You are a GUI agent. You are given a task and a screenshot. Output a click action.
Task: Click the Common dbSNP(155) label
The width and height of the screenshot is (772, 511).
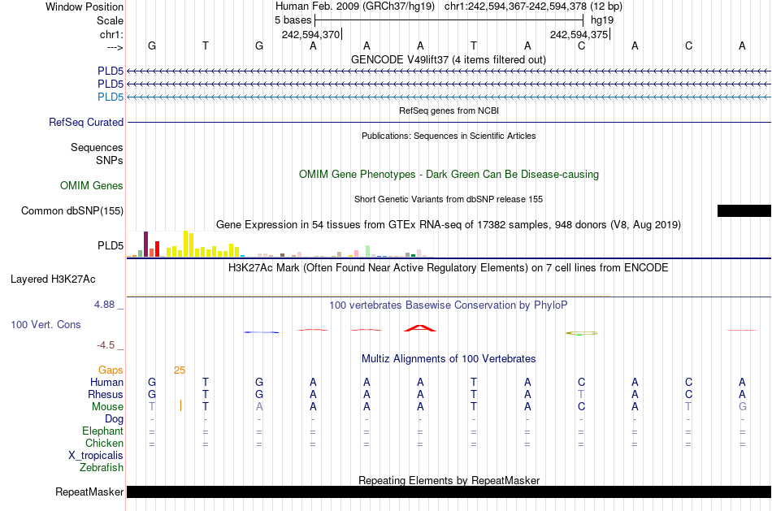click(72, 210)
